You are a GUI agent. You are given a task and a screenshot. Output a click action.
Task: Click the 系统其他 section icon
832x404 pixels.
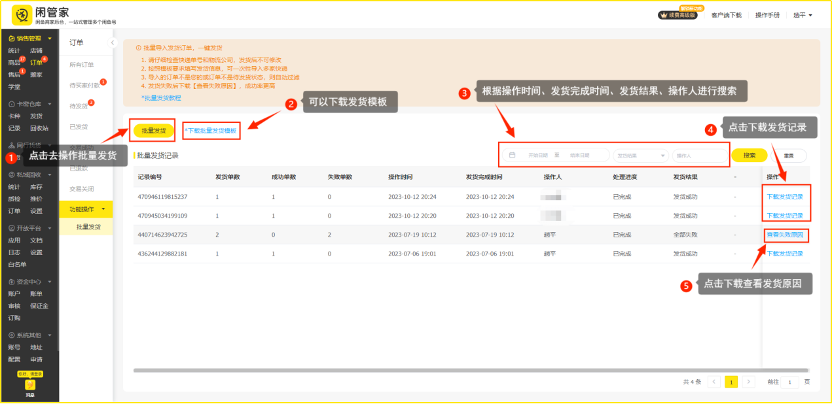point(11,335)
